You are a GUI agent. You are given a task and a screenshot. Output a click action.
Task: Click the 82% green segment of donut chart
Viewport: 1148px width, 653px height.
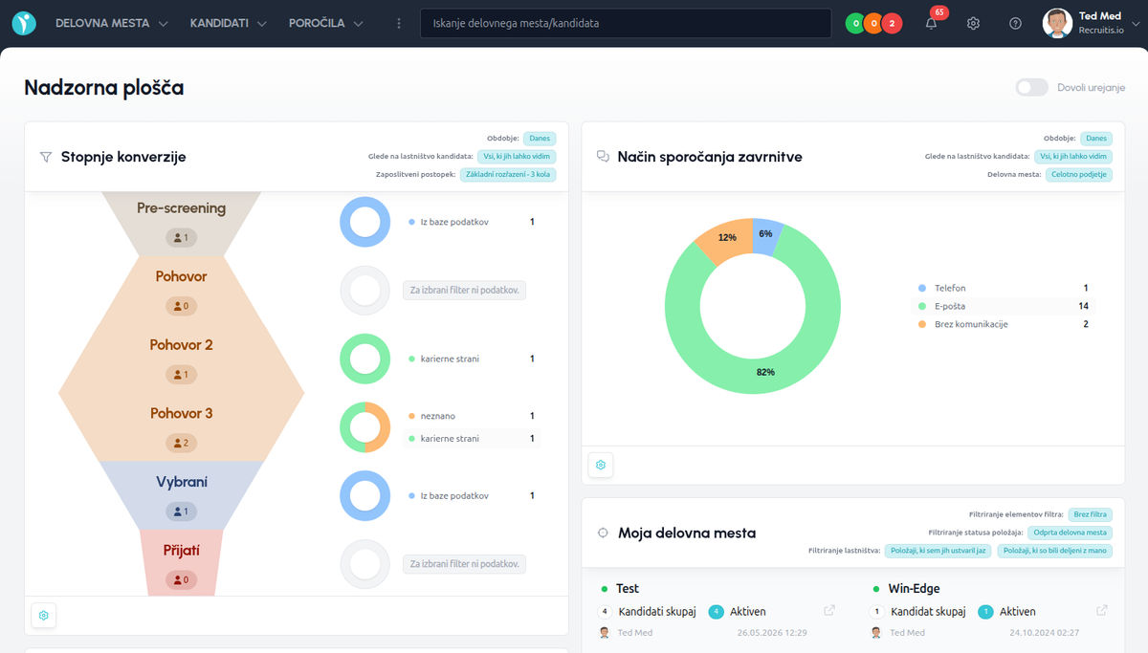(765, 372)
